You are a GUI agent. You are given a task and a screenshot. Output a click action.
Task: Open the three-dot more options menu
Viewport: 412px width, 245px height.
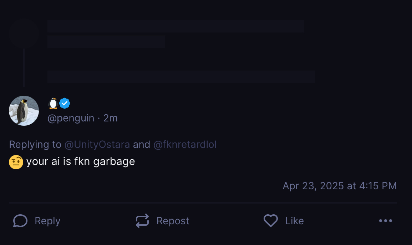tap(386, 221)
